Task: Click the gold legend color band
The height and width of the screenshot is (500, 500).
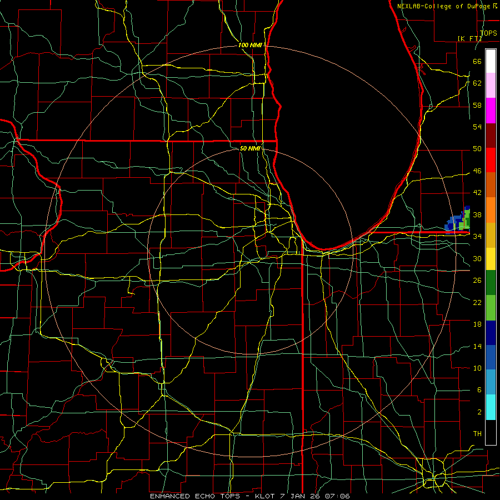Action: pyautogui.click(x=491, y=234)
